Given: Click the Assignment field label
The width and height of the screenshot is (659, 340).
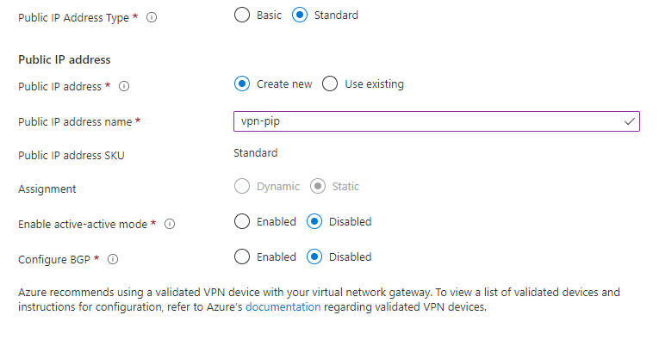Looking at the screenshot, I should click(x=47, y=189).
